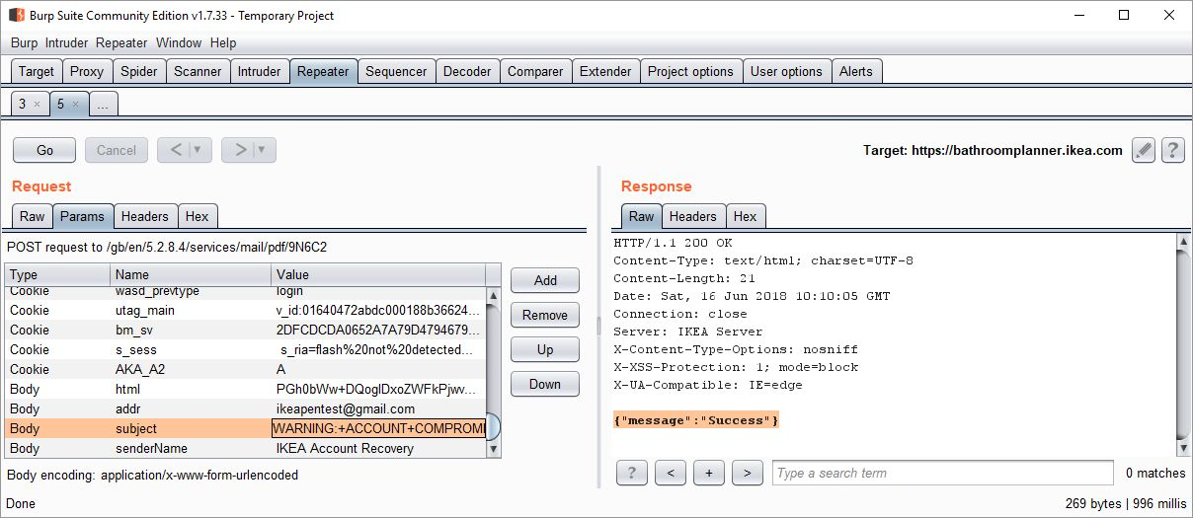The width and height of the screenshot is (1193, 518).
Task: Show the response Hex tab
Action: (x=746, y=216)
